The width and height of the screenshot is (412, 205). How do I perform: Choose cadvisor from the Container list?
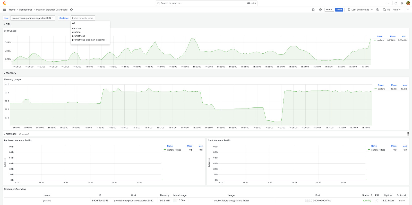(x=90, y=28)
